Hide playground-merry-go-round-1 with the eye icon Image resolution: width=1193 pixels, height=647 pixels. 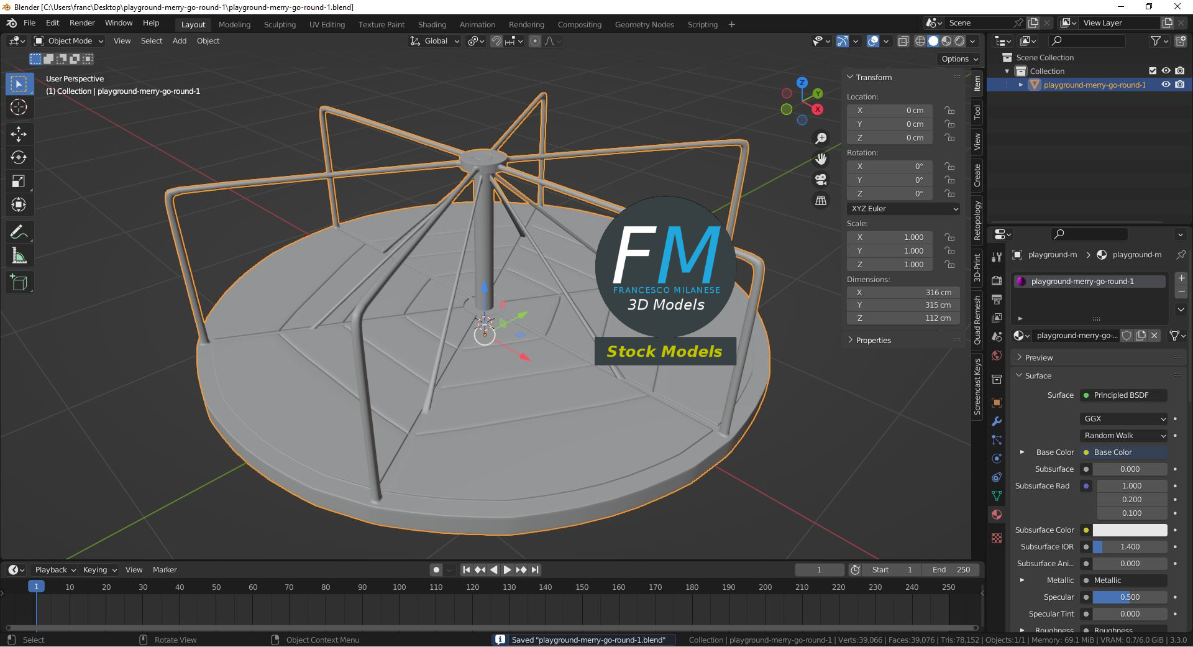(1166, 85)
